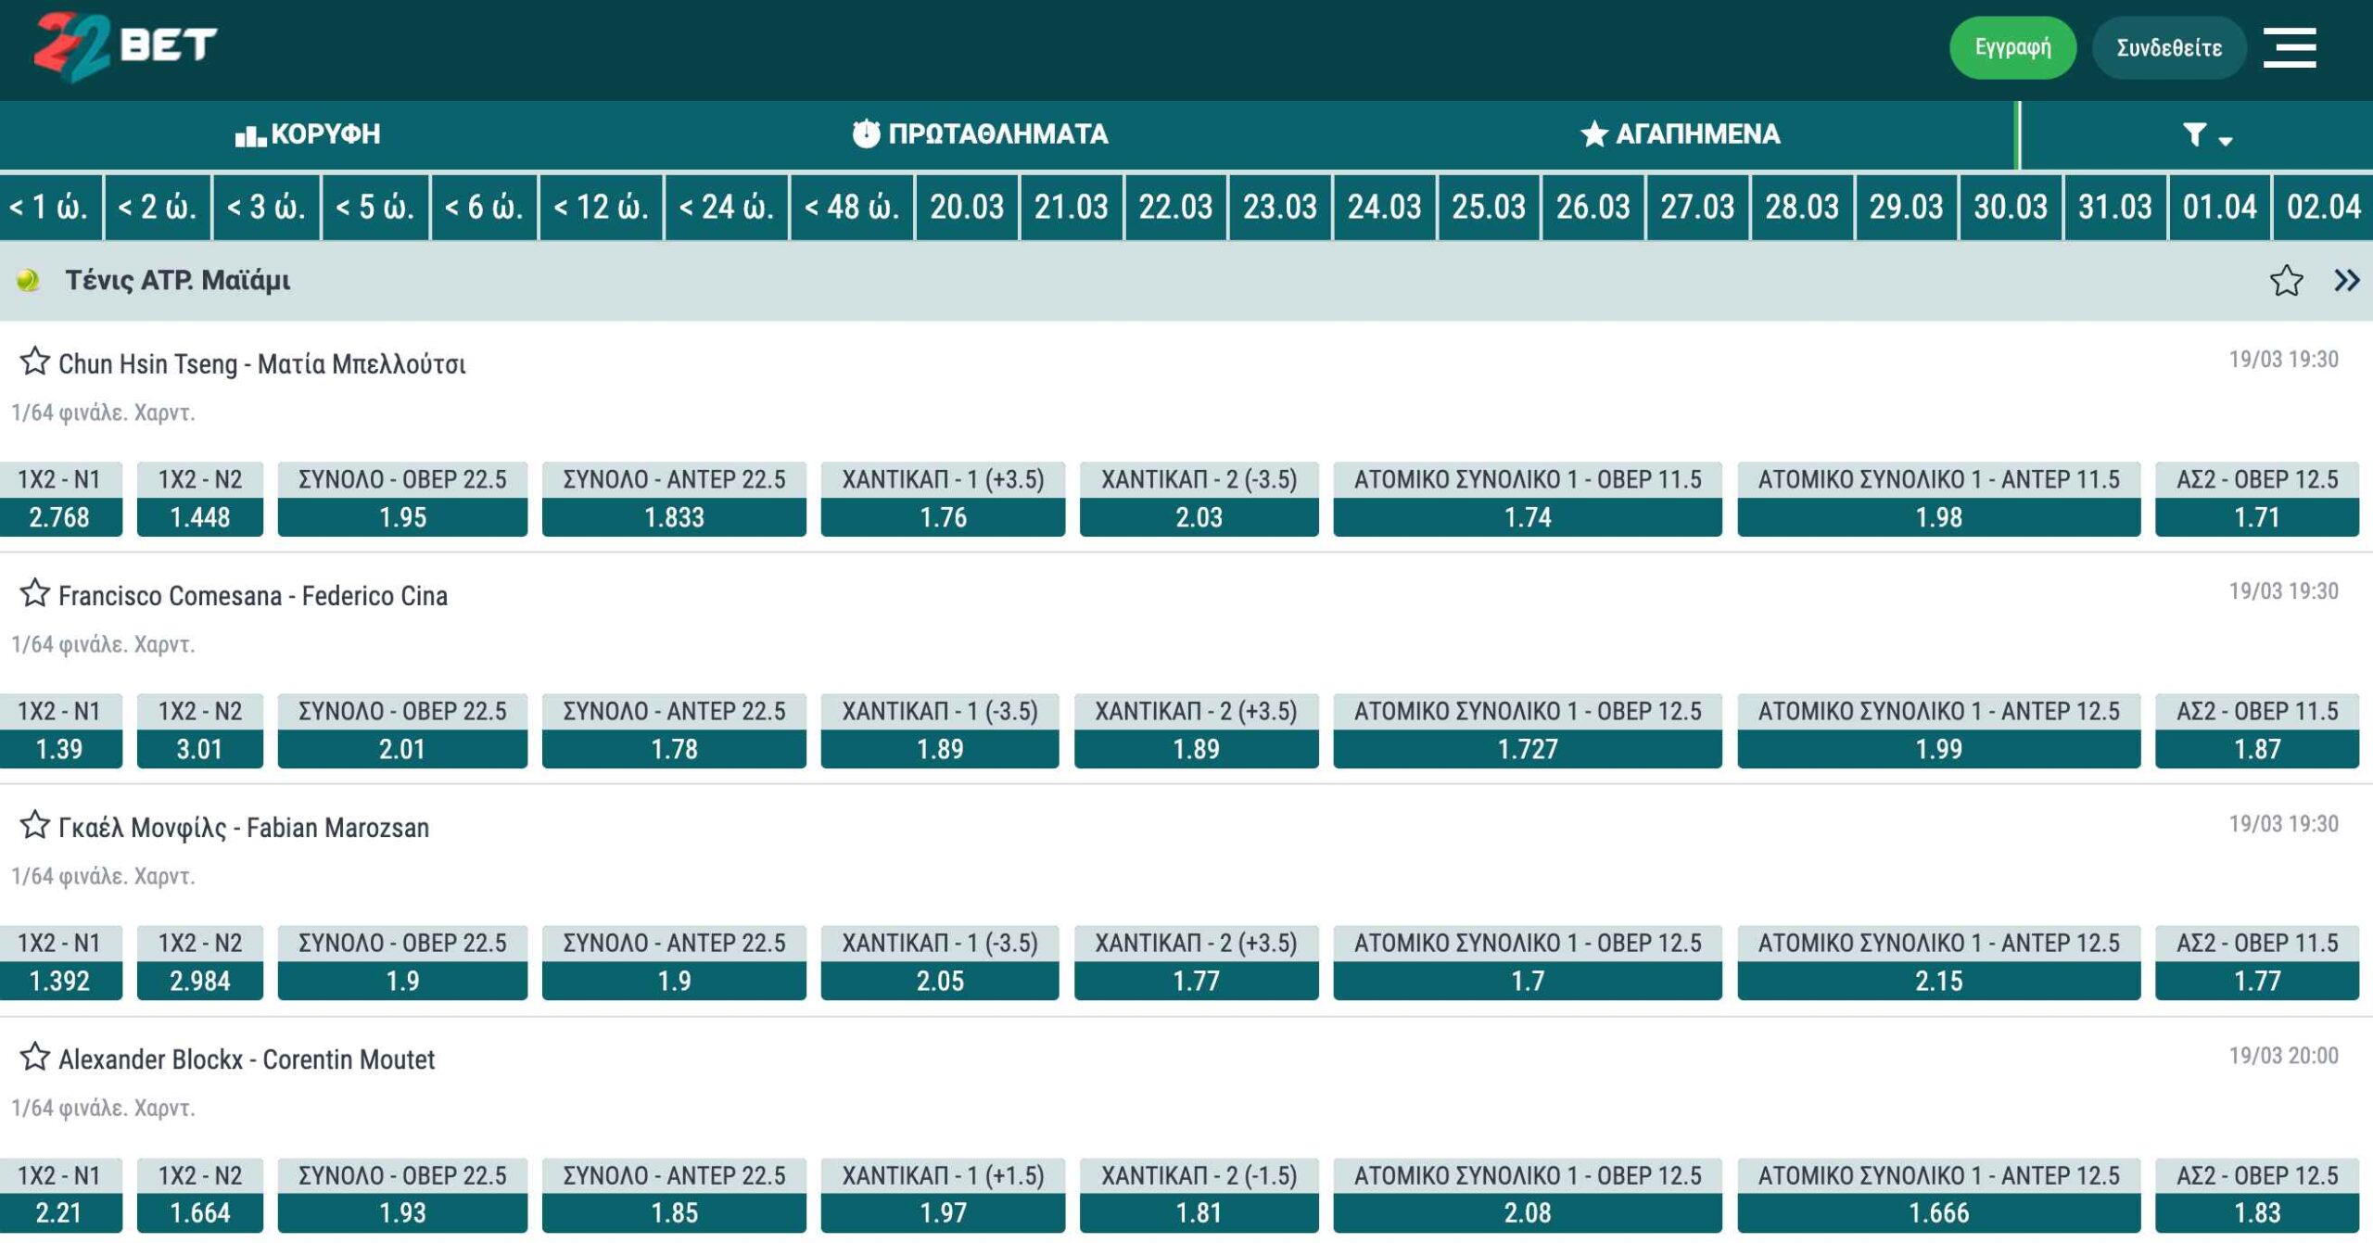Select 3.01 odds for Federico Cina

click(x=199, y=748)
